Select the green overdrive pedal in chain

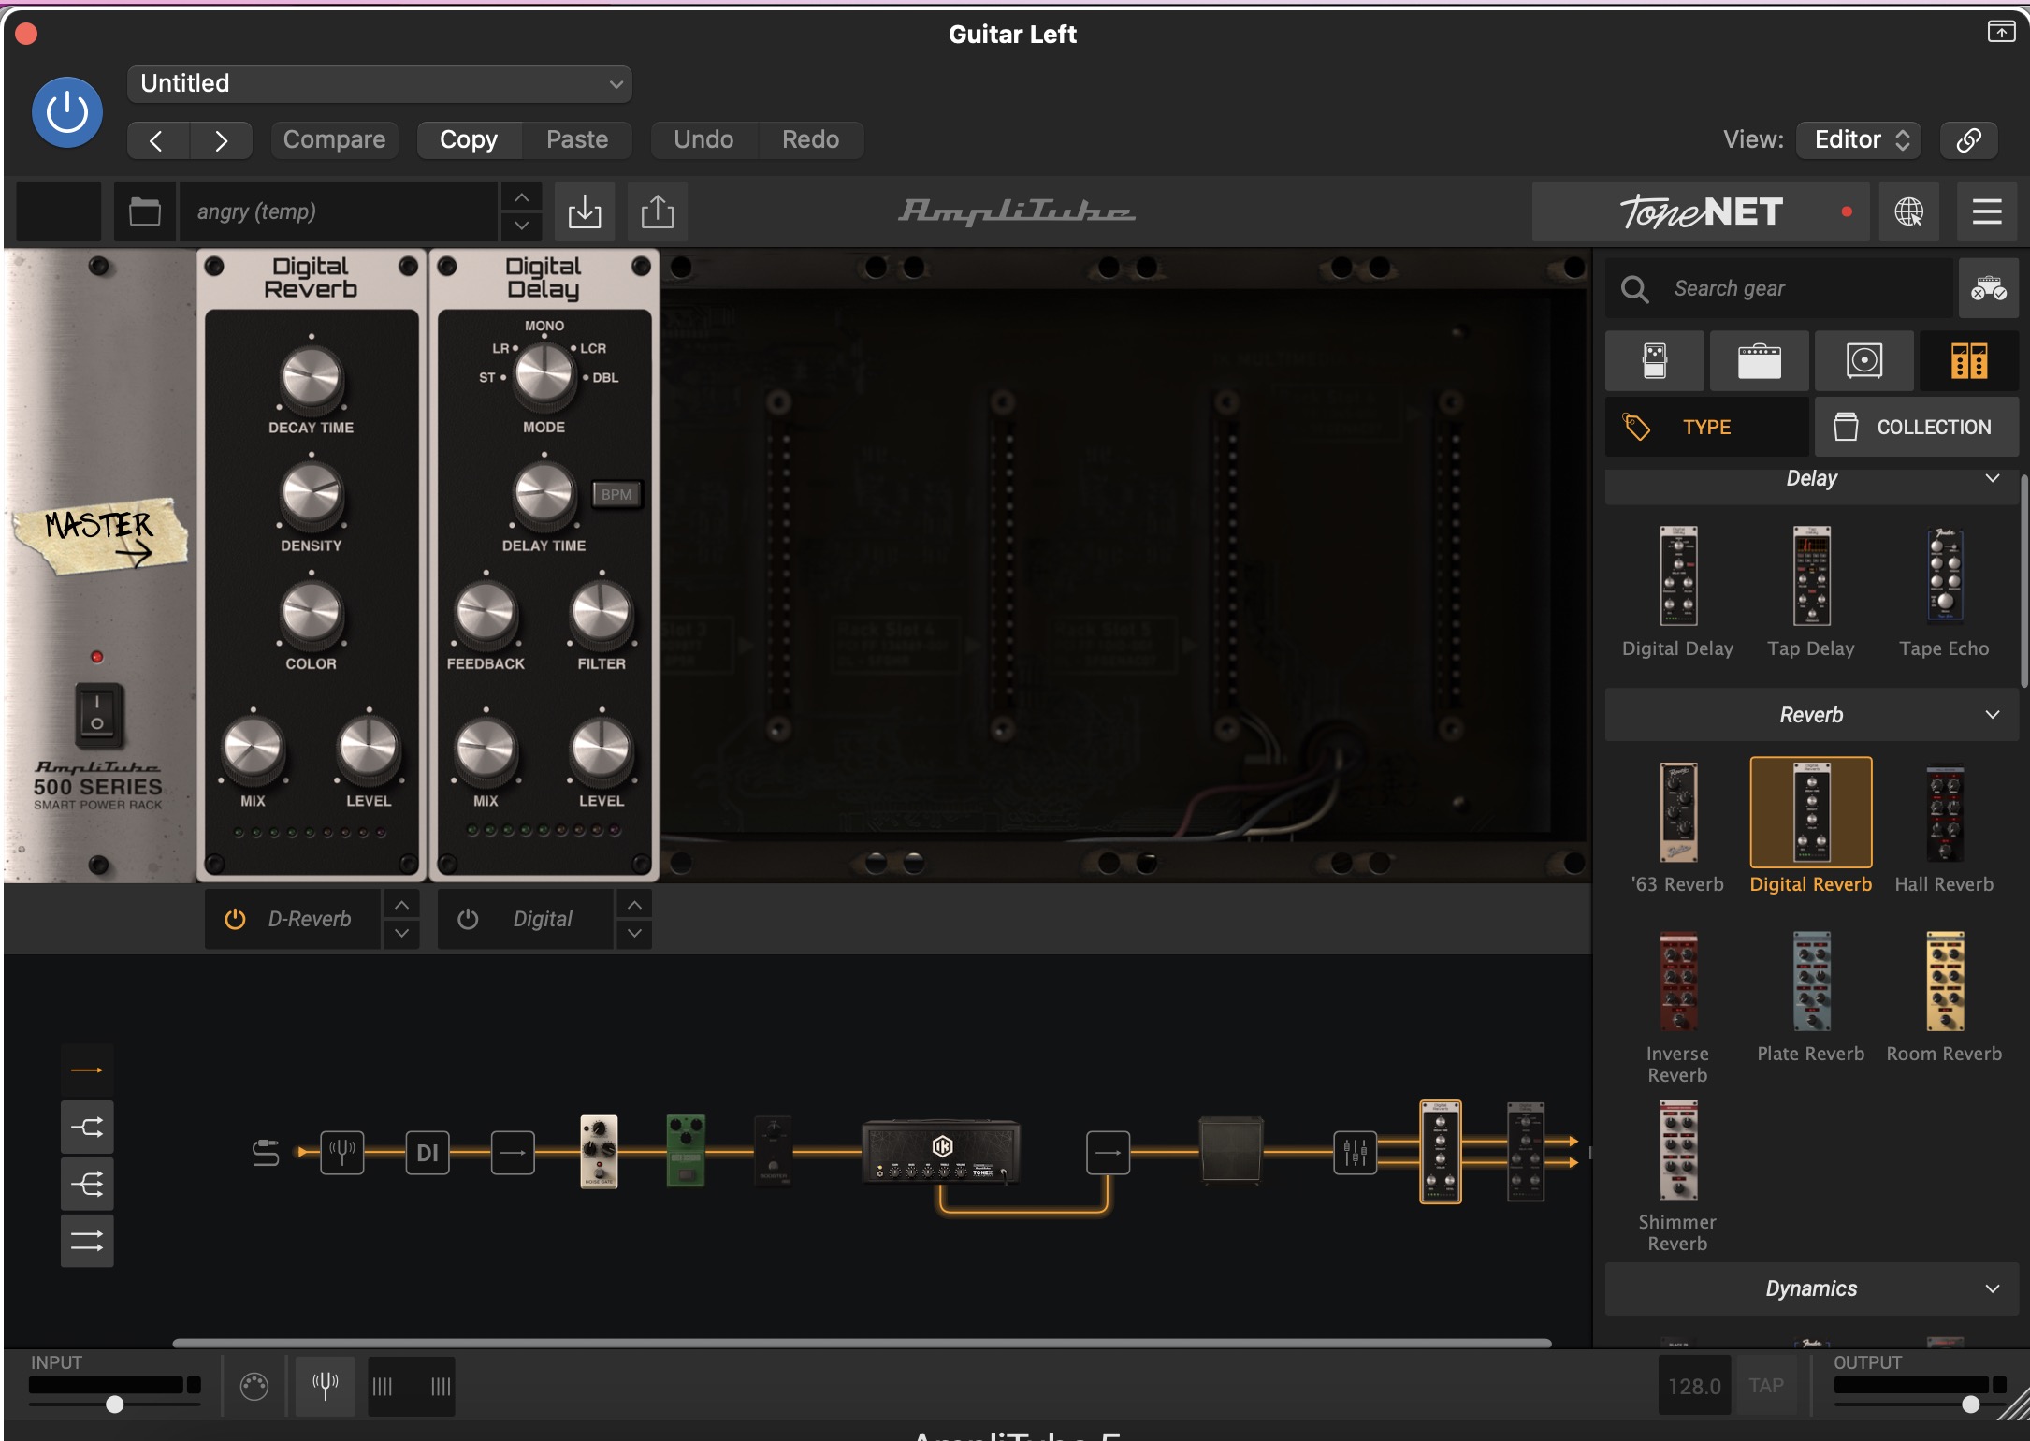click(686, 1150)
